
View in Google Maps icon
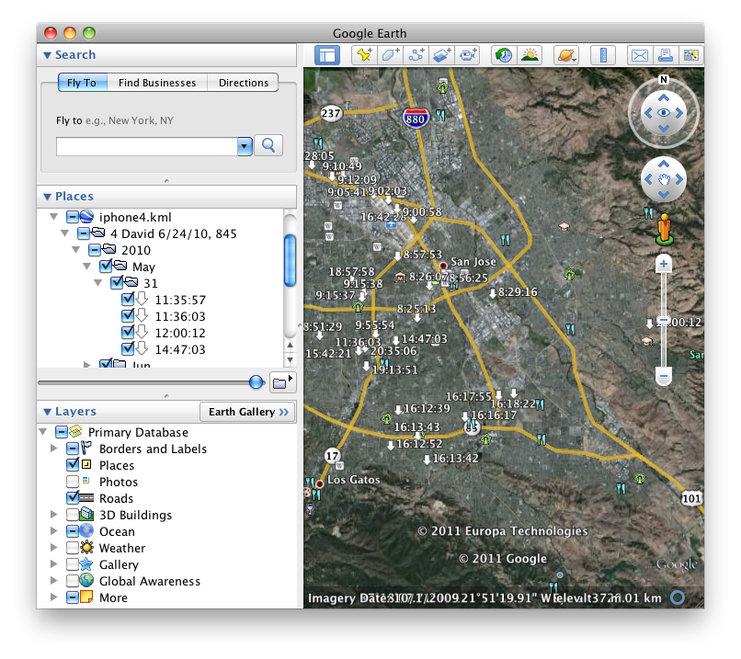[x=691, y=55]
